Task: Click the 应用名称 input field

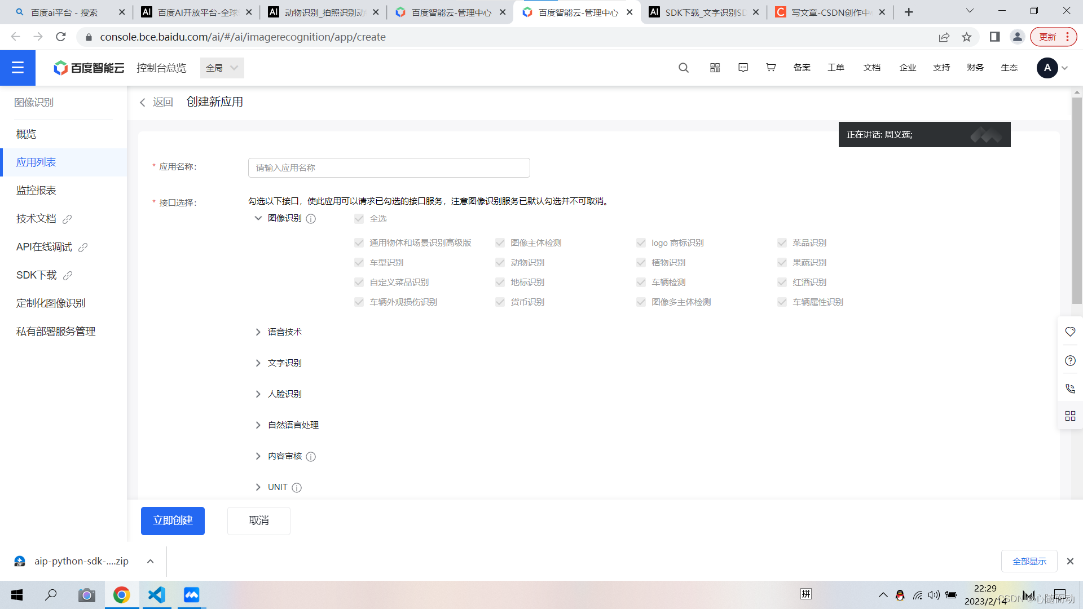Action: [x=389, y=167]
